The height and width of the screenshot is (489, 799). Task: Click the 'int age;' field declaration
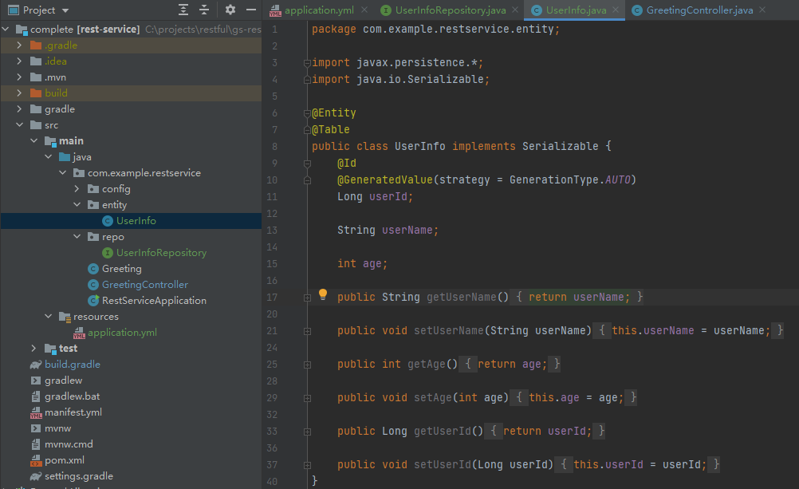click(362, 263)
